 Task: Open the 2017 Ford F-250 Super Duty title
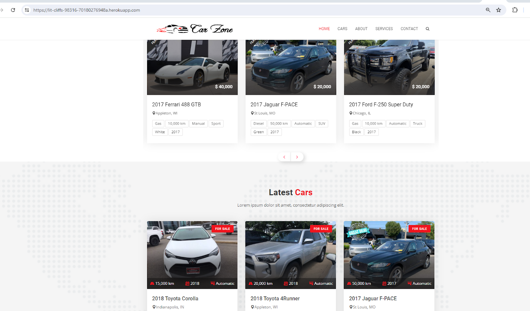point(381,104)
